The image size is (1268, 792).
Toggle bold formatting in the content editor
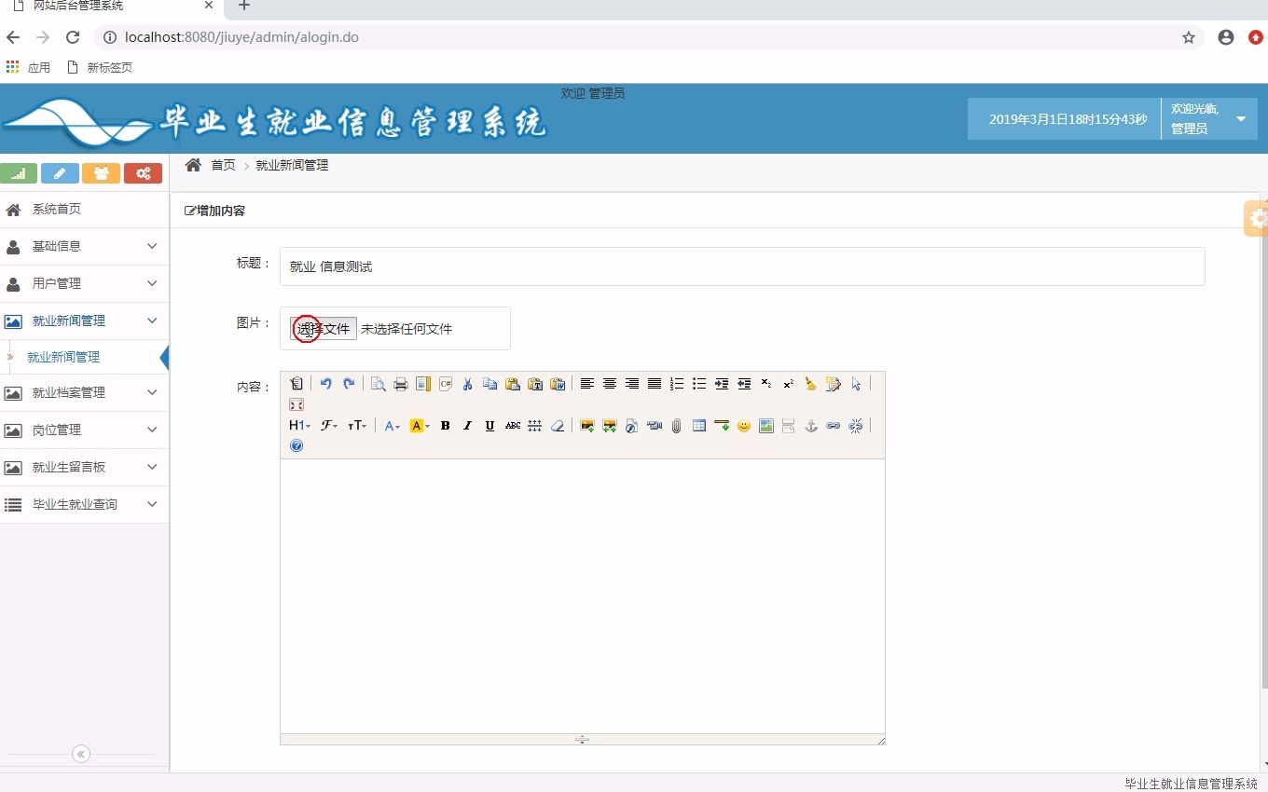pos(445,426)
